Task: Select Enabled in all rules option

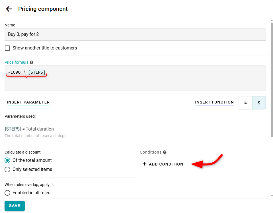Action: 7,193
